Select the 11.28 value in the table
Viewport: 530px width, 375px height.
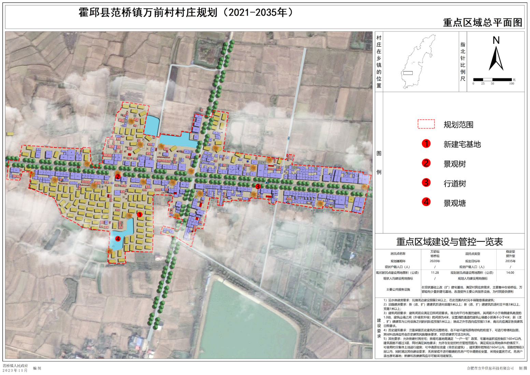[x=435, y=273]
